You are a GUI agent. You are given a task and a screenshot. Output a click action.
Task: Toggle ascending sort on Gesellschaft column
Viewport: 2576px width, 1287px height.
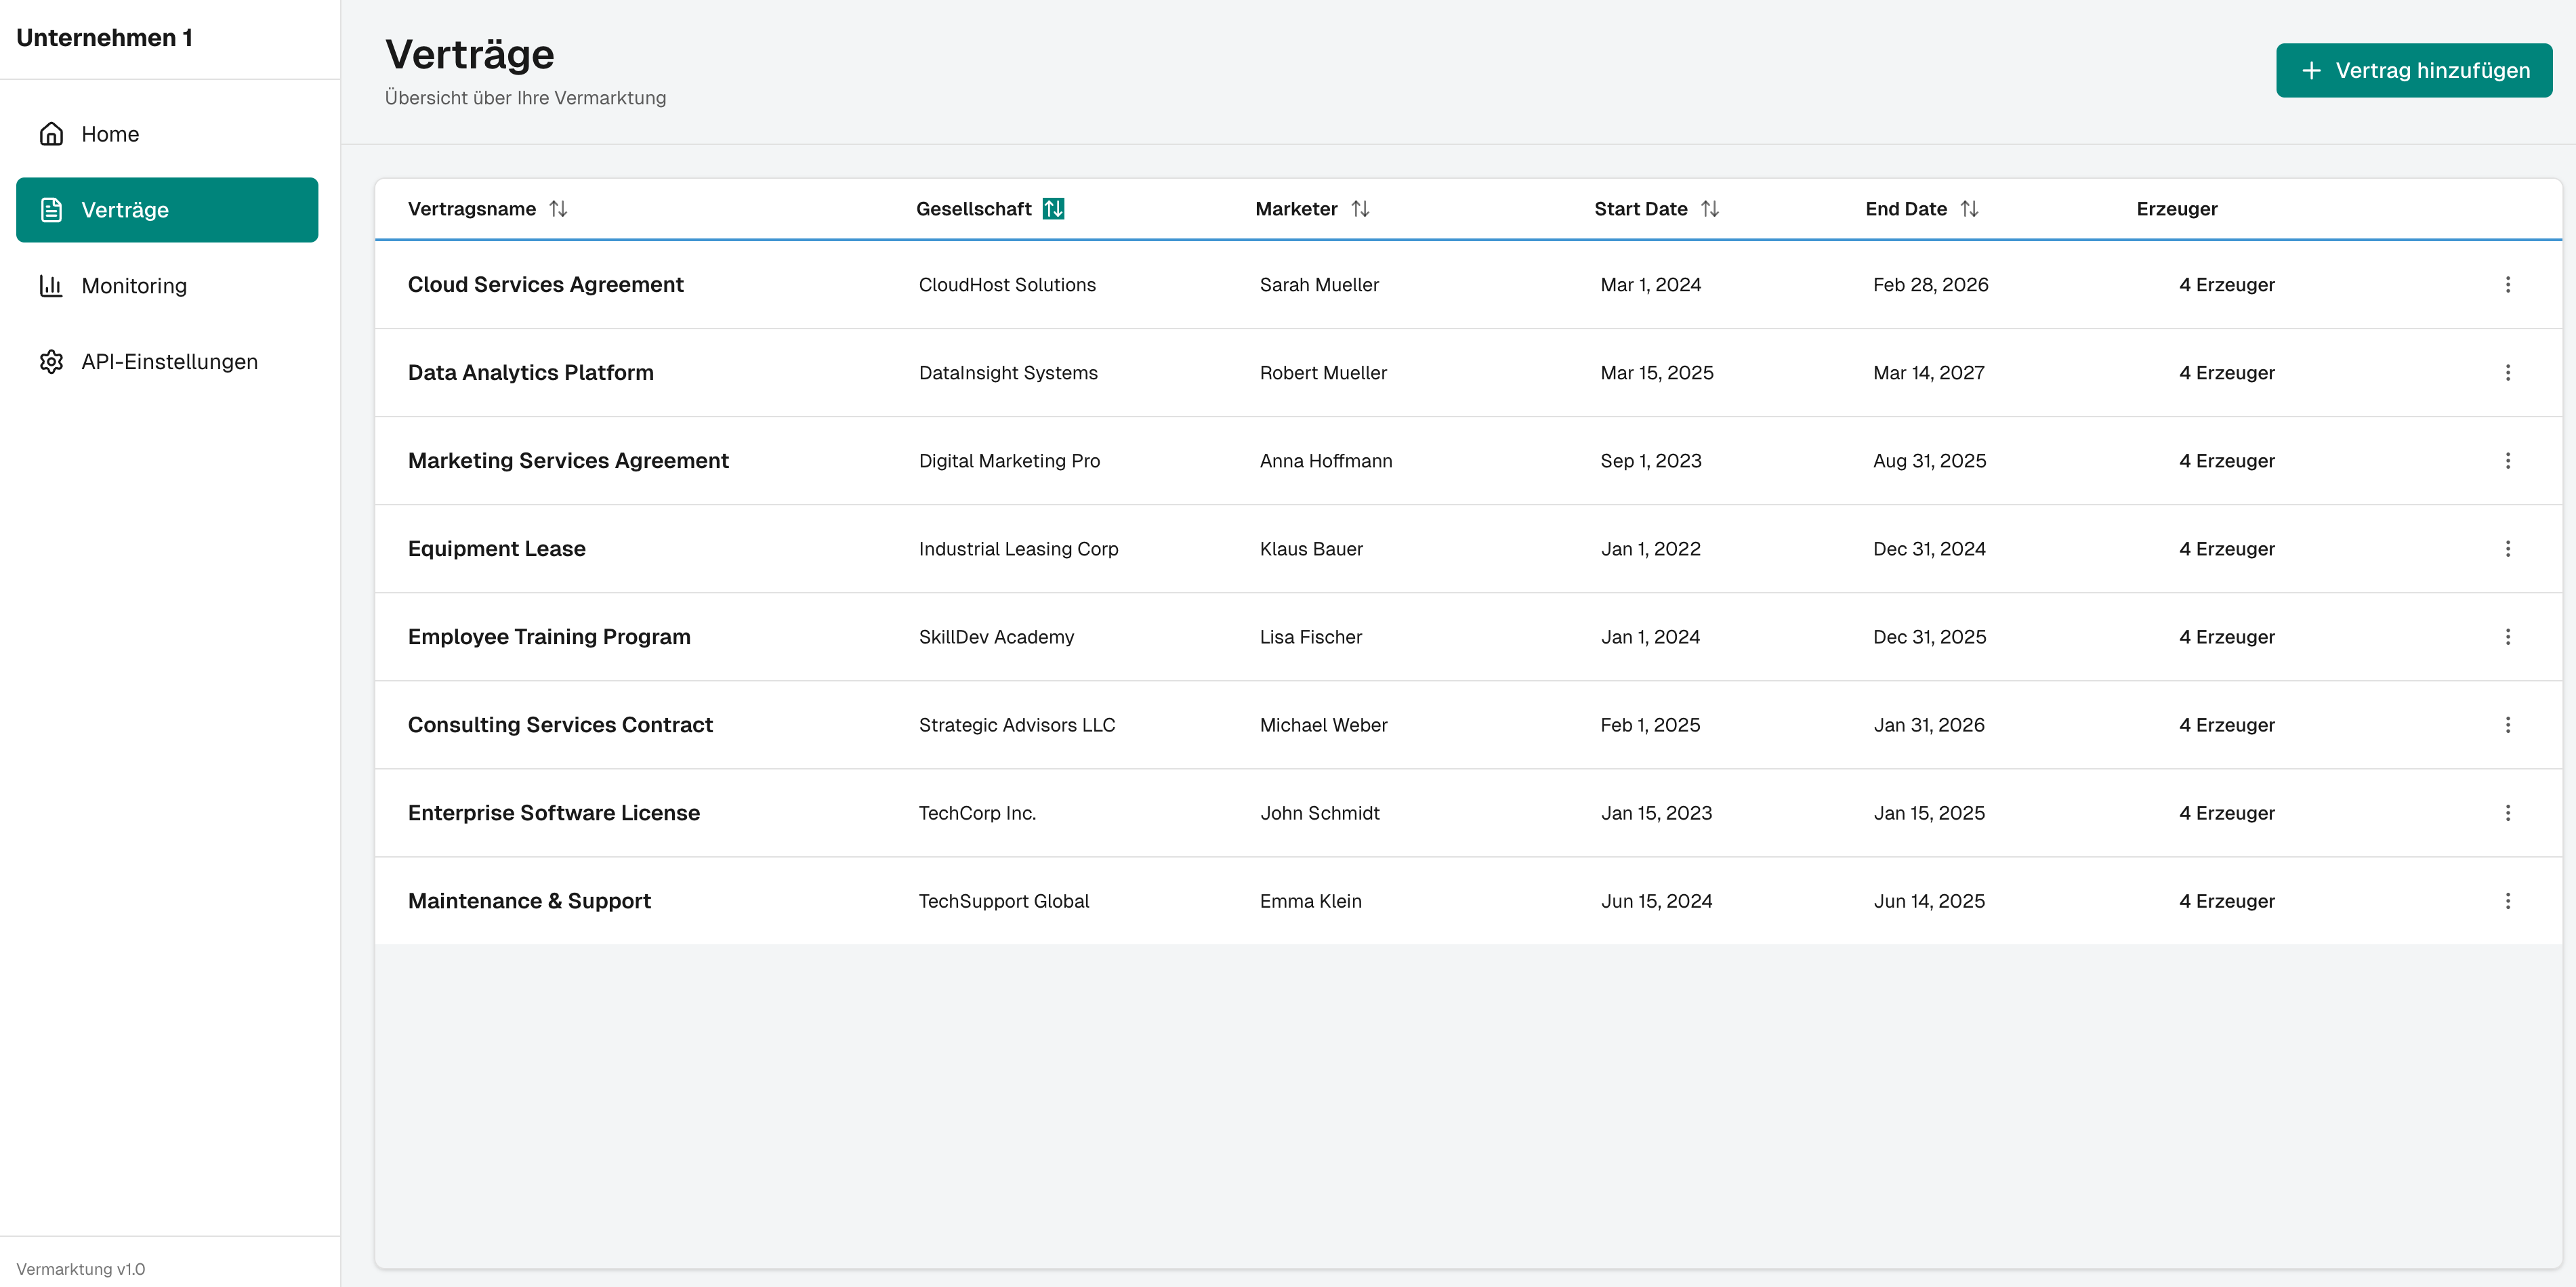(1053, 208)
